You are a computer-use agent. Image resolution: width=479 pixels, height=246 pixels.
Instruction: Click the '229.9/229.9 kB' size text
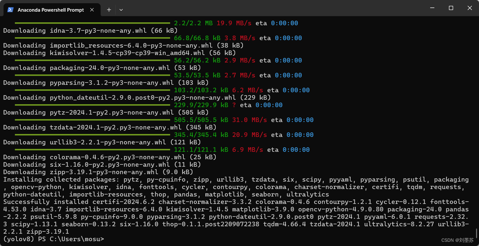pos(201,105)
